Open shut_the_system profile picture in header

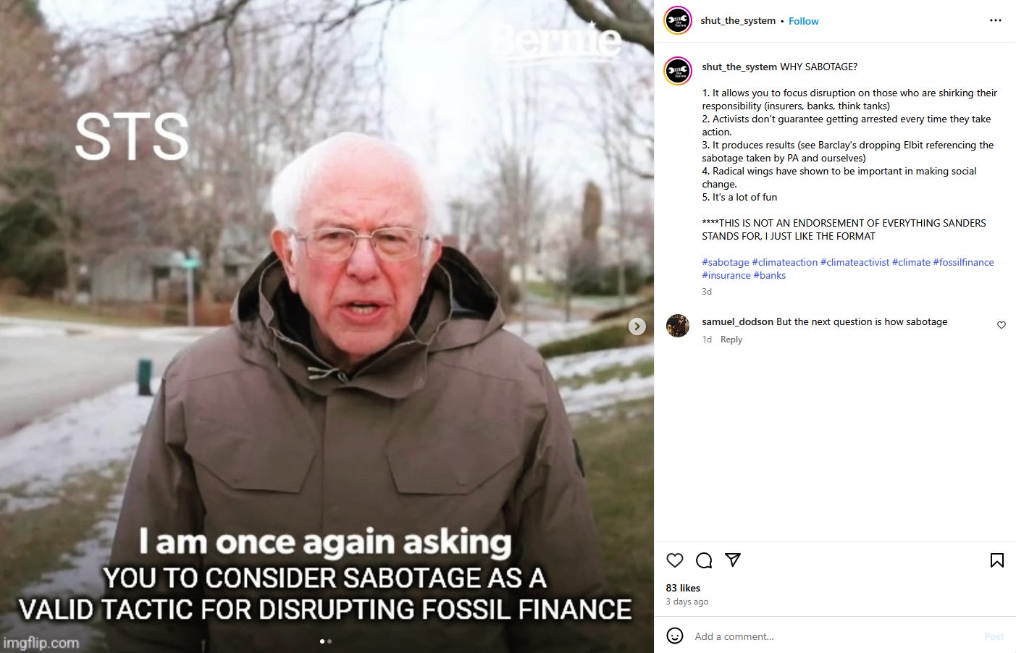point(678,20)
